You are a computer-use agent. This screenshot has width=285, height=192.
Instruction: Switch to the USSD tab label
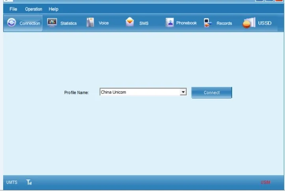click(265, 23)
